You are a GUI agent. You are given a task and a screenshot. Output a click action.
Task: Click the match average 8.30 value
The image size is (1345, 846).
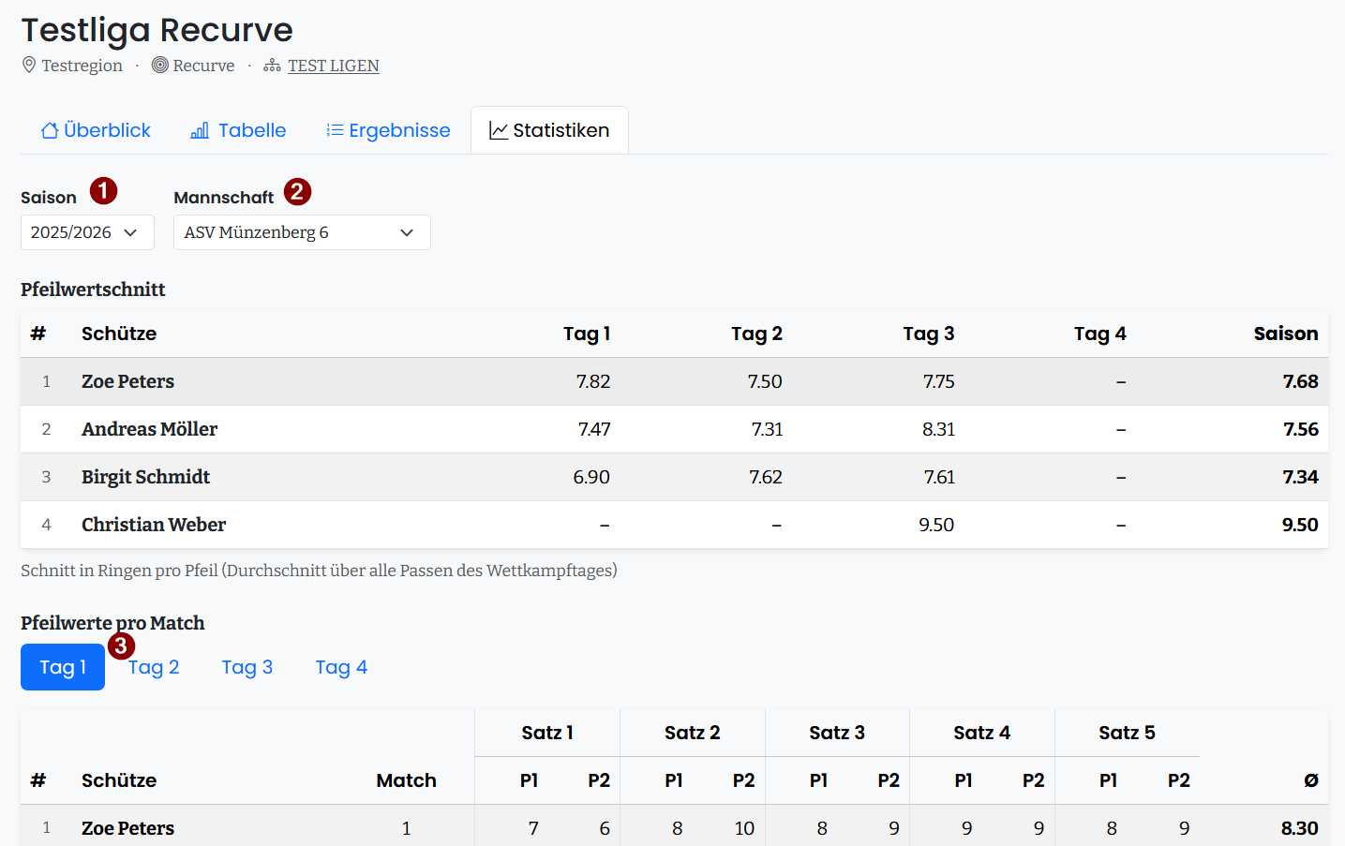pos(1299,828)
